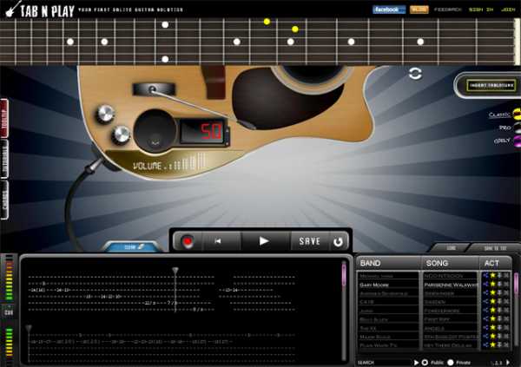Sort song list by SONG column
Screen dimensions: 521x367
[450, 264]
